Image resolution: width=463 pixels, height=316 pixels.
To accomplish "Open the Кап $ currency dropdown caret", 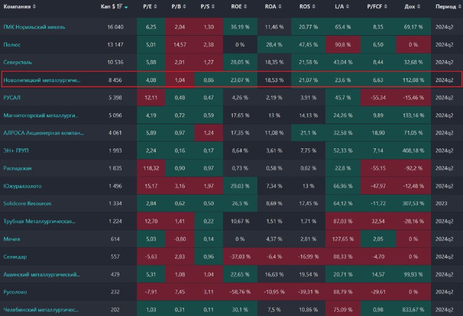I will [126, 8].
